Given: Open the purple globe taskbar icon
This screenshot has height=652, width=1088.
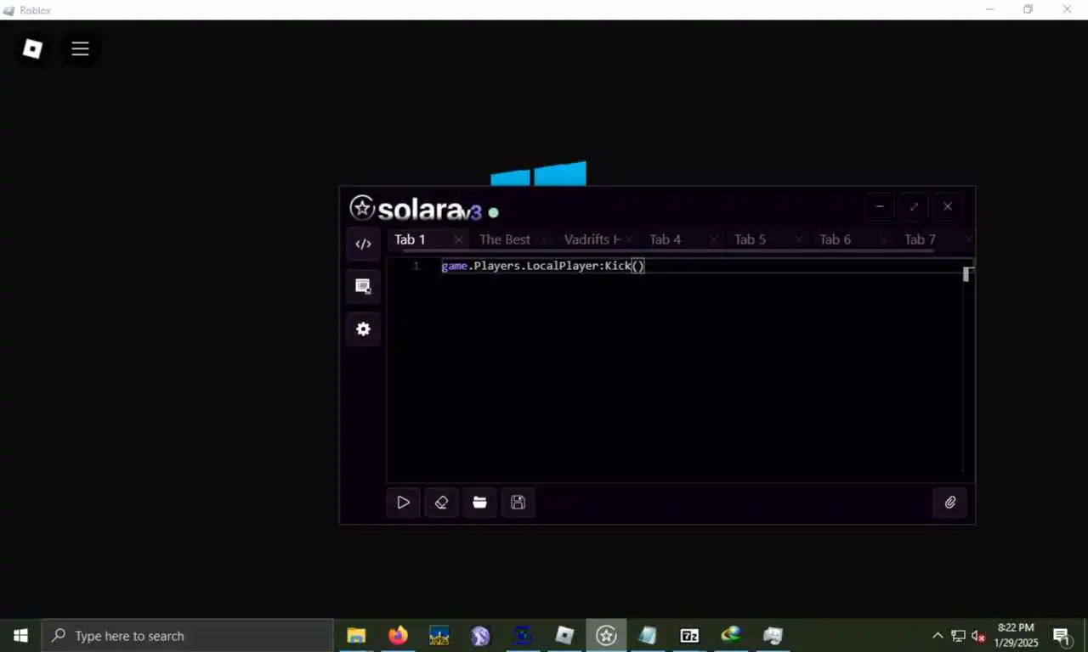Looking at the screenshot, I should [x=481, y=635].
